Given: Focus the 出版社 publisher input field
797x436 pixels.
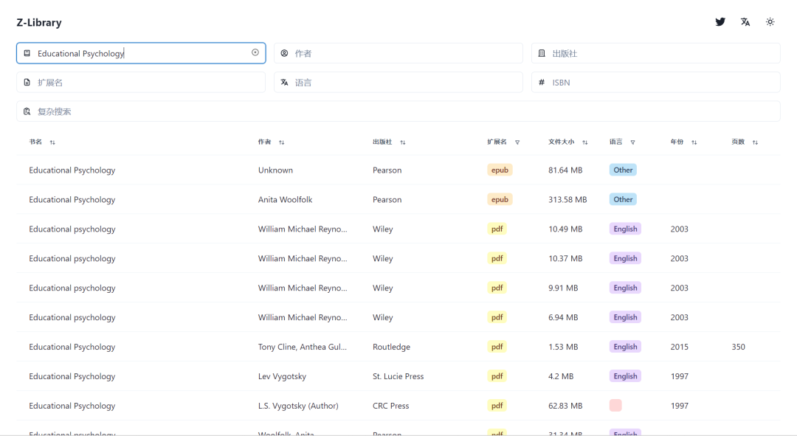Looking at the screenshot, I should [656, 53].
